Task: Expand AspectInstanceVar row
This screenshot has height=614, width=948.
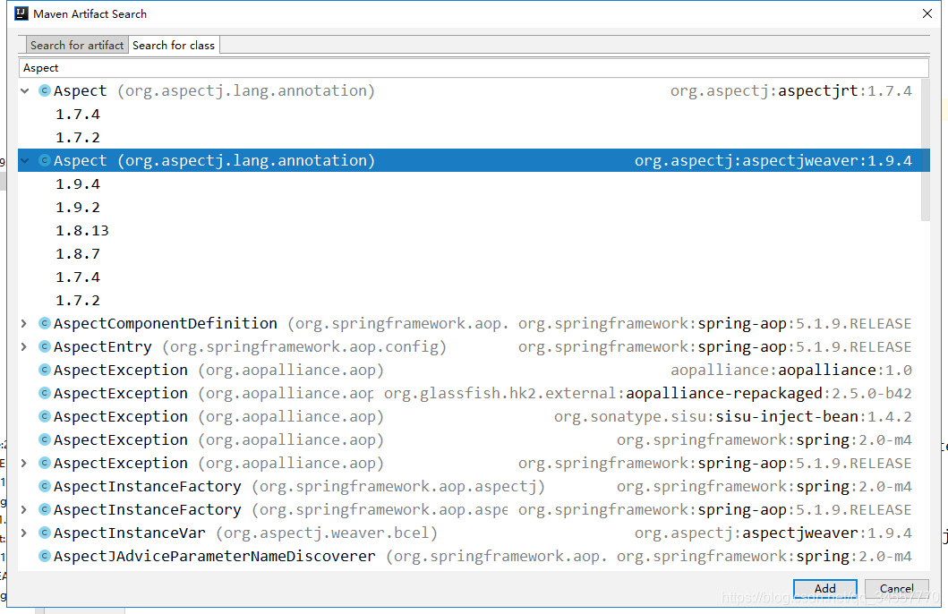Action: (x=24, y=533)
